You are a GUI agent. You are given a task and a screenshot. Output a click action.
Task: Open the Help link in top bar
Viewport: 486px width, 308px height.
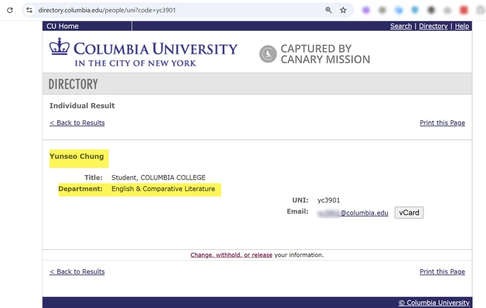tap(462, 26)
